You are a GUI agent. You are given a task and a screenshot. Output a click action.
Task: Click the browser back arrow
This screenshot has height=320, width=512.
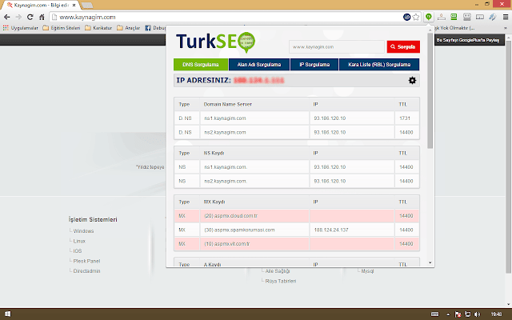coord(7,17)
